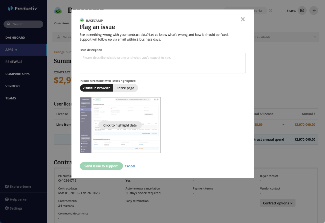Click the Help center question mark icon

pos(7,199)
